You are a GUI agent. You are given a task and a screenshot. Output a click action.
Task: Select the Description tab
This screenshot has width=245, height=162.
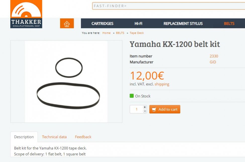click(x=24, y=137)
